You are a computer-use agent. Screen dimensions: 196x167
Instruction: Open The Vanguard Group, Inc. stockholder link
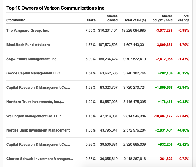[28, 31]
